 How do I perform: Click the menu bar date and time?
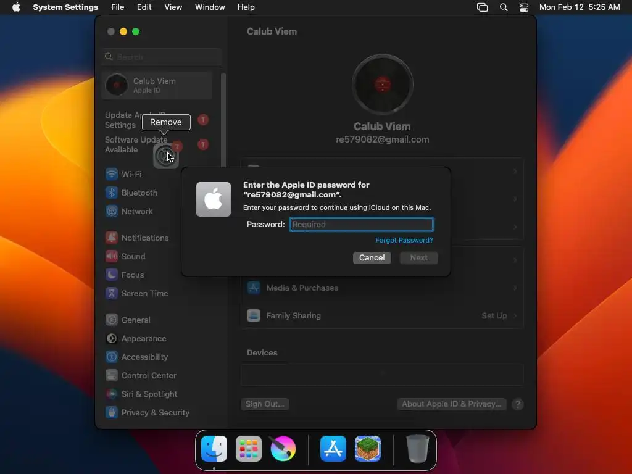tap(580, 7)
